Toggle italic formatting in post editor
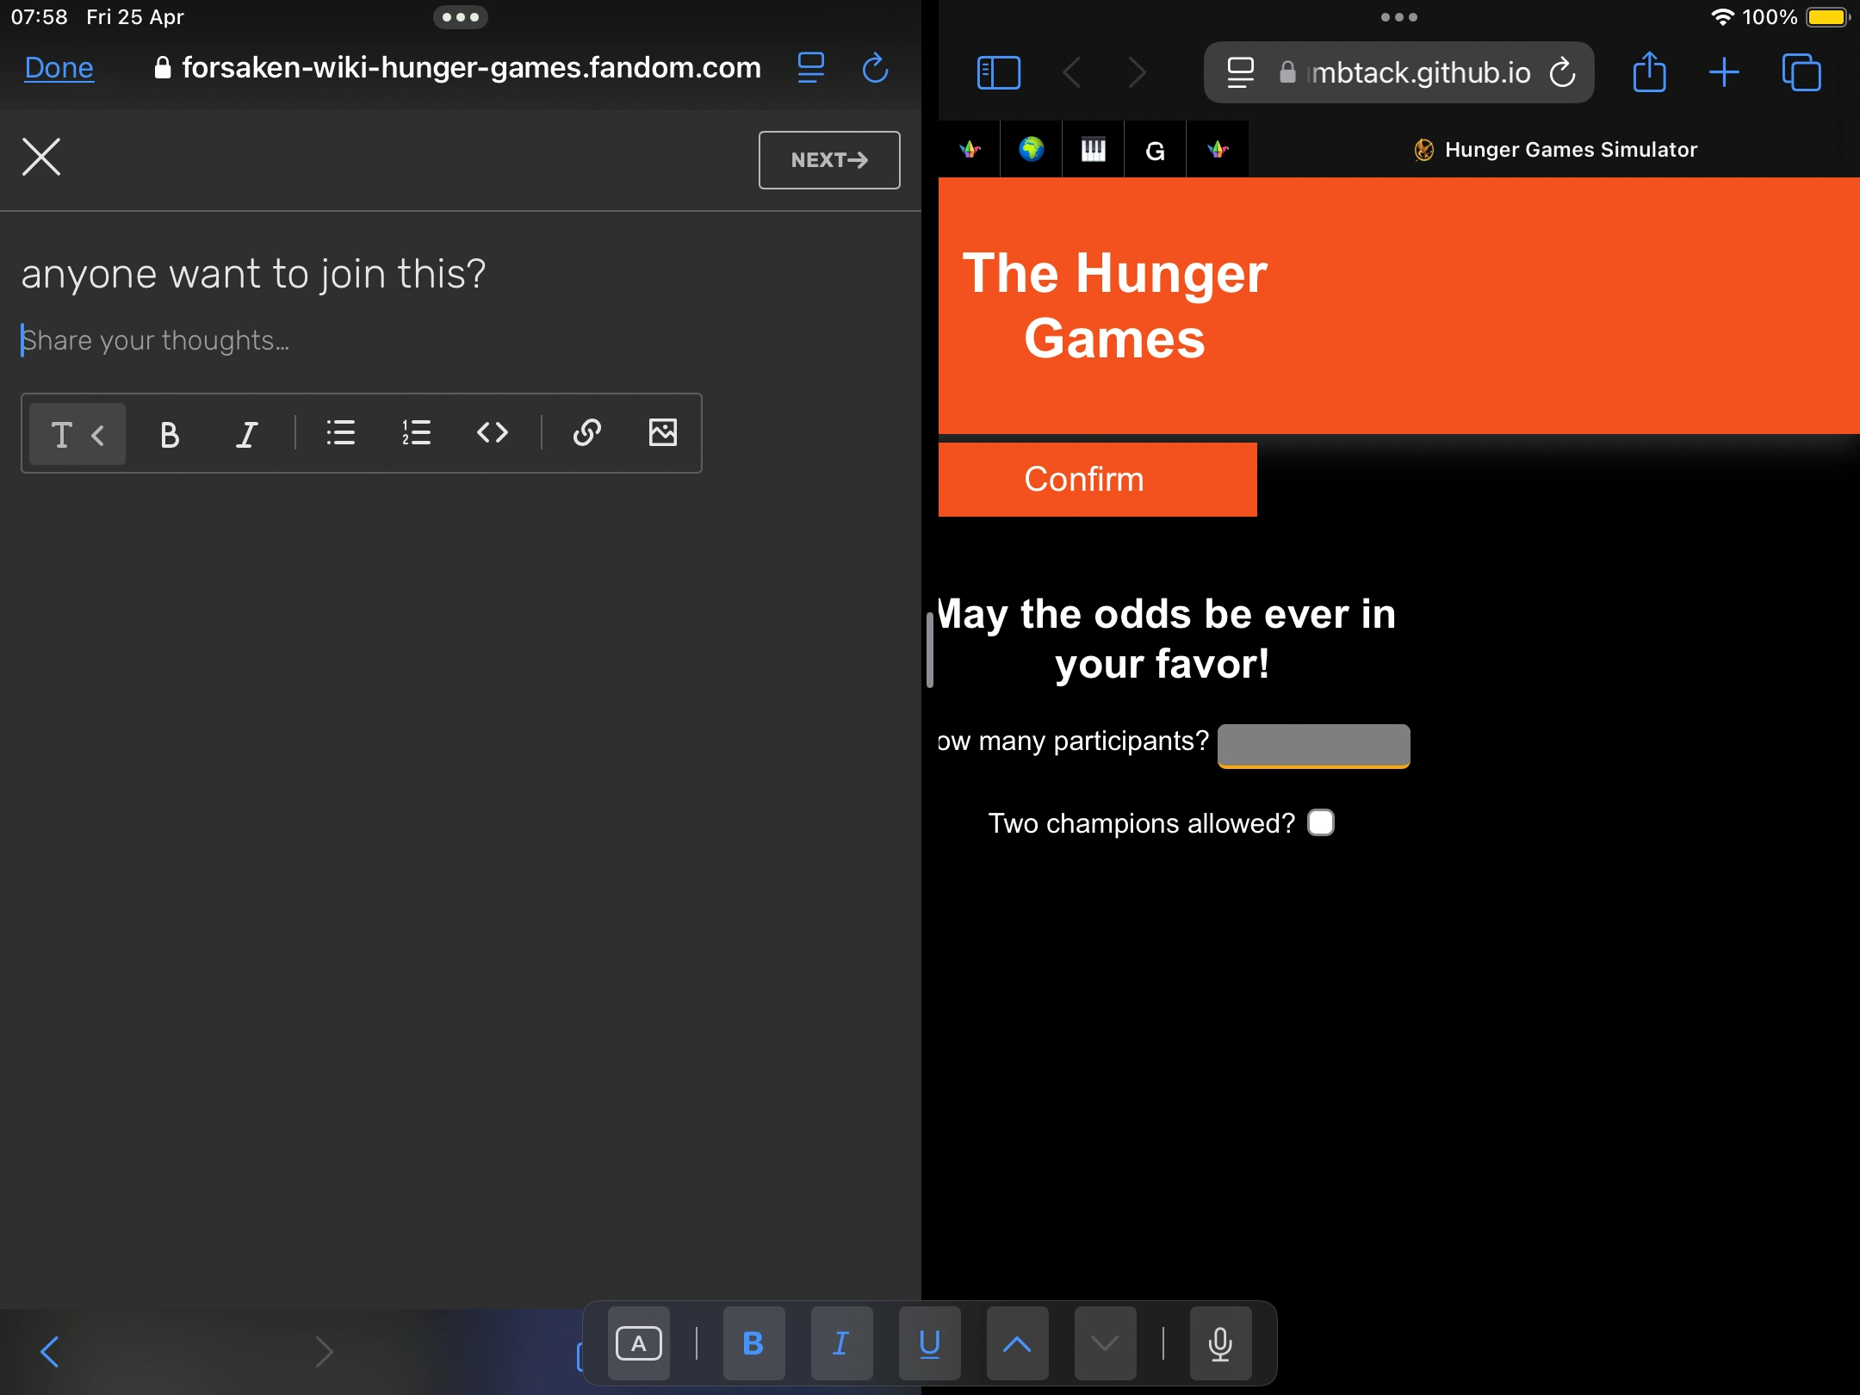This screenshot has height=1395, width=1860. pos(247,434)
